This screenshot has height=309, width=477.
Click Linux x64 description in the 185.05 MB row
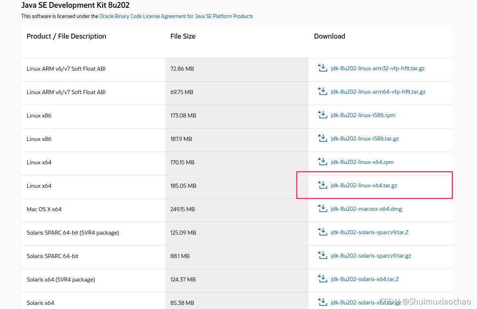(93, 187)
